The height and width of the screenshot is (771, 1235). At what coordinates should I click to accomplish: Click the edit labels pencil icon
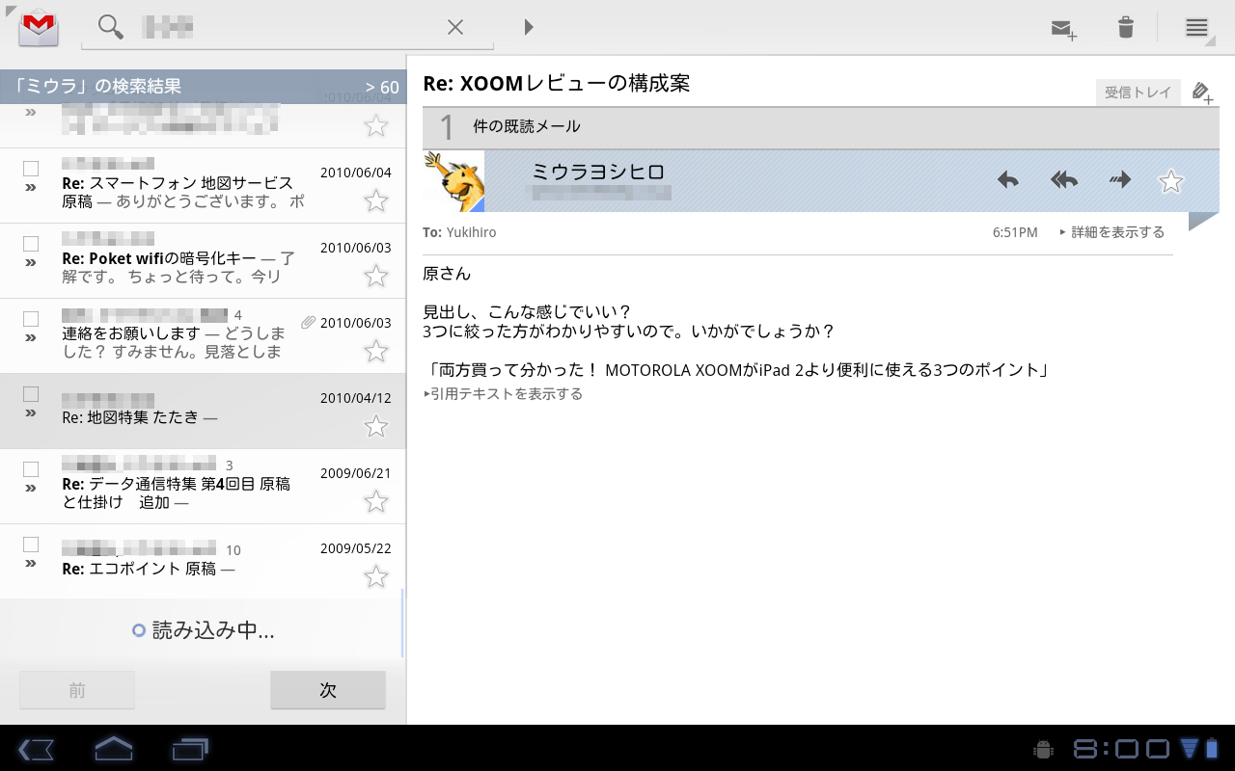[1202, 93]
